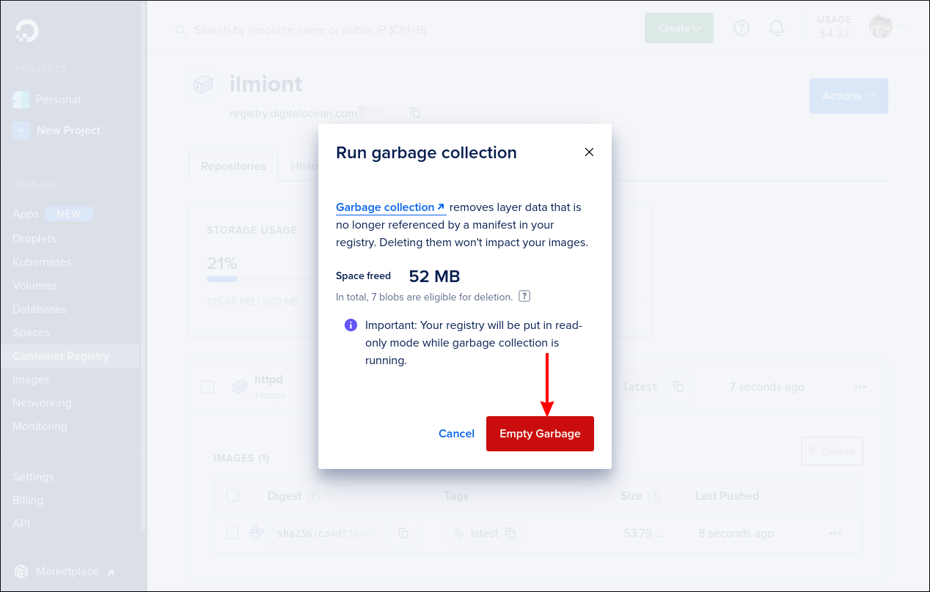
Task: Open Images in the sidebar
Action: [31, 380]
